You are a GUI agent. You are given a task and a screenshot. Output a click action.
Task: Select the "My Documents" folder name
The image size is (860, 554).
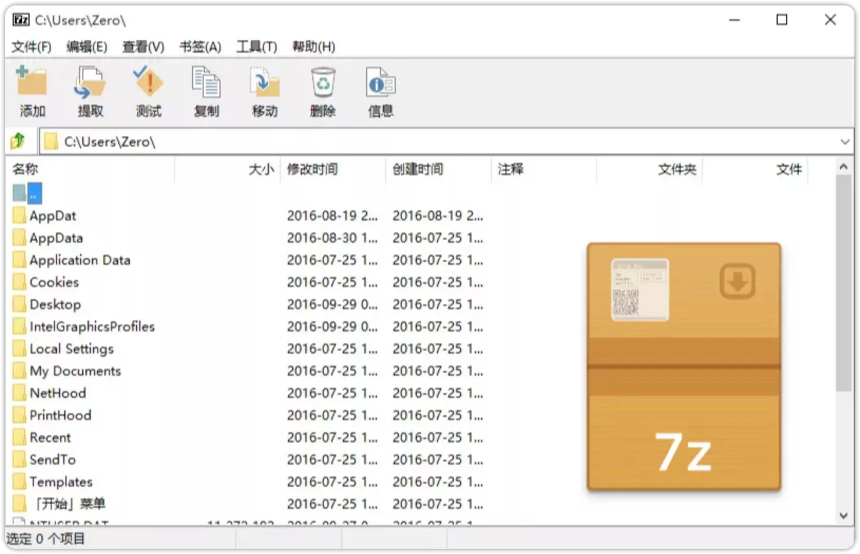click(75, 371)
